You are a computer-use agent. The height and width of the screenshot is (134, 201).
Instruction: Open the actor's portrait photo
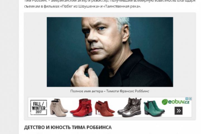pos(110,52)
